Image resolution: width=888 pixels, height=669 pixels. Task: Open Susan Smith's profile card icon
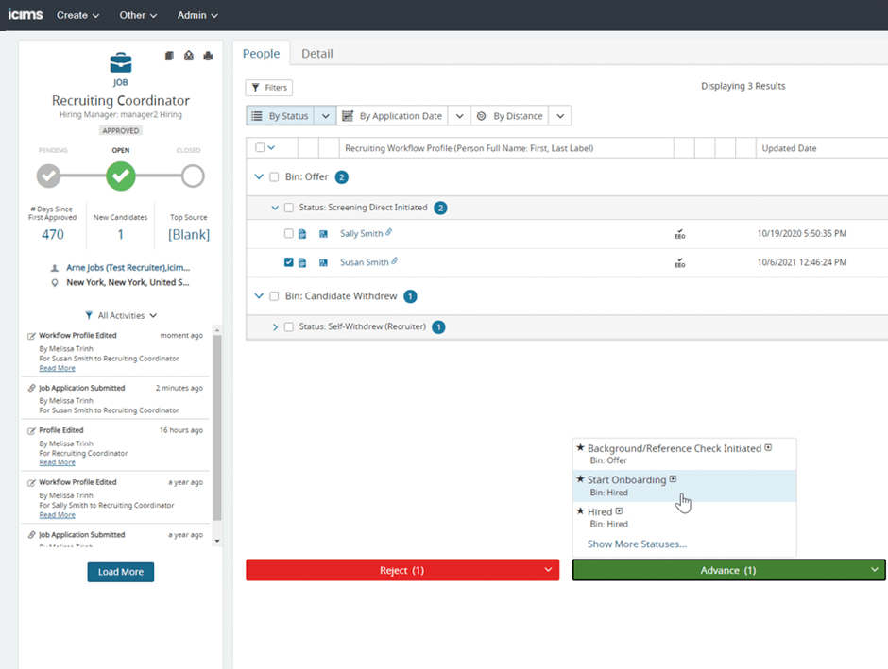(x=323, y=262)
